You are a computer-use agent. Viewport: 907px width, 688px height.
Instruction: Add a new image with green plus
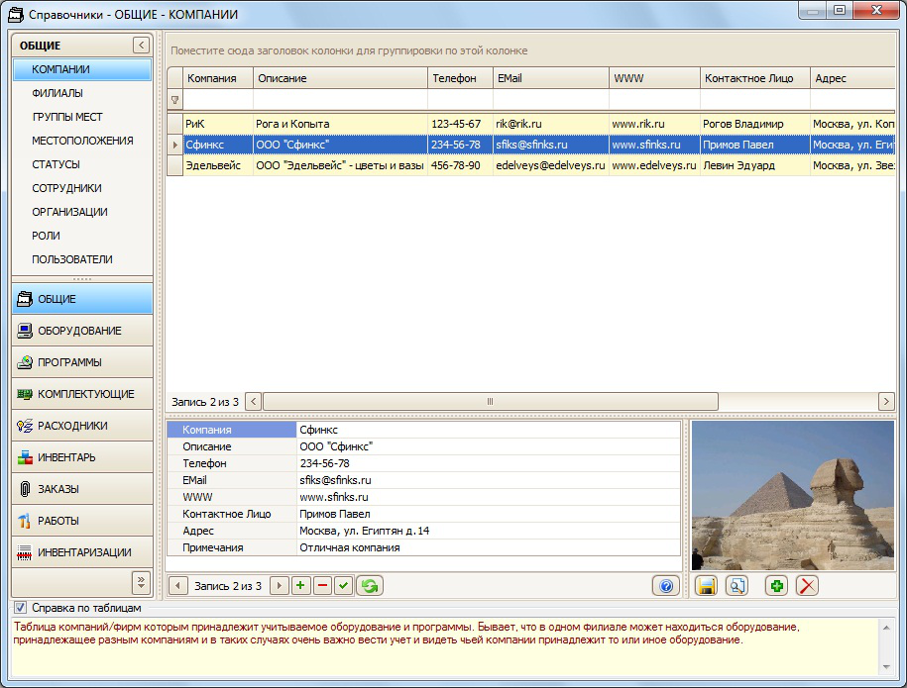(x=777, y=586)
